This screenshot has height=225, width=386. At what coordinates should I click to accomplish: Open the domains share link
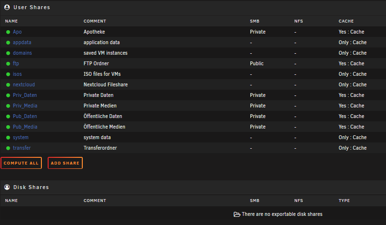pos(23,53)
